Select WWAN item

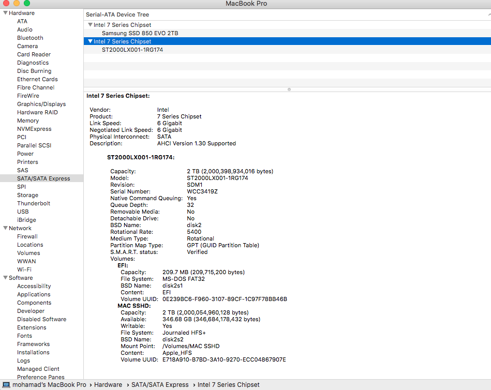(26, 261)
